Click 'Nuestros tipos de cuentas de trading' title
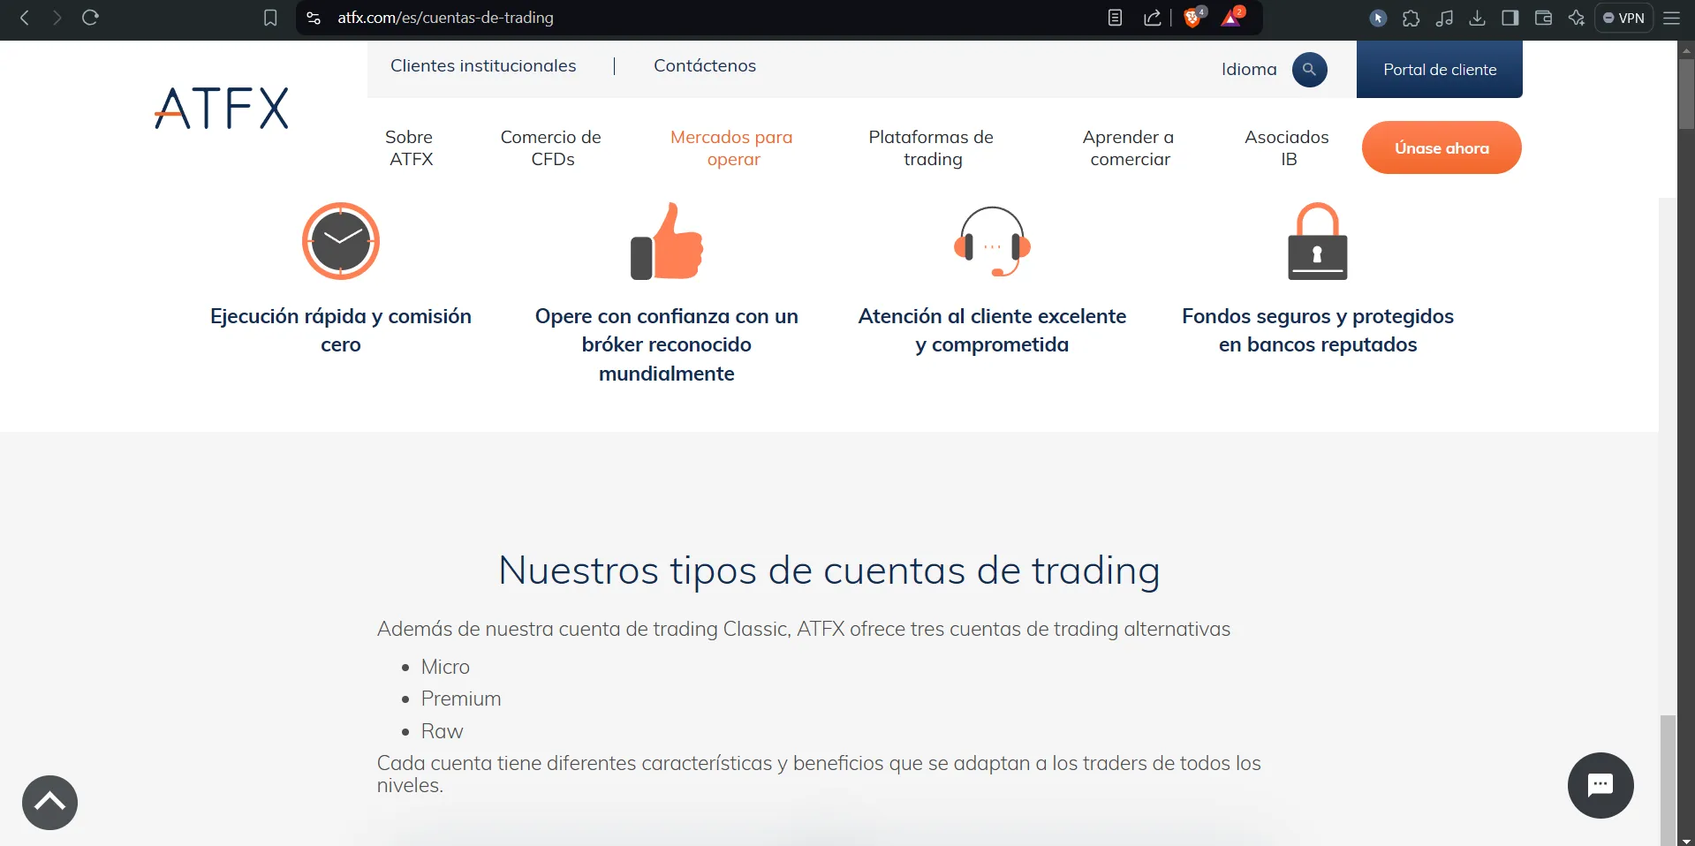Viewport: 1695px width, 846px height. click(829, 570)
